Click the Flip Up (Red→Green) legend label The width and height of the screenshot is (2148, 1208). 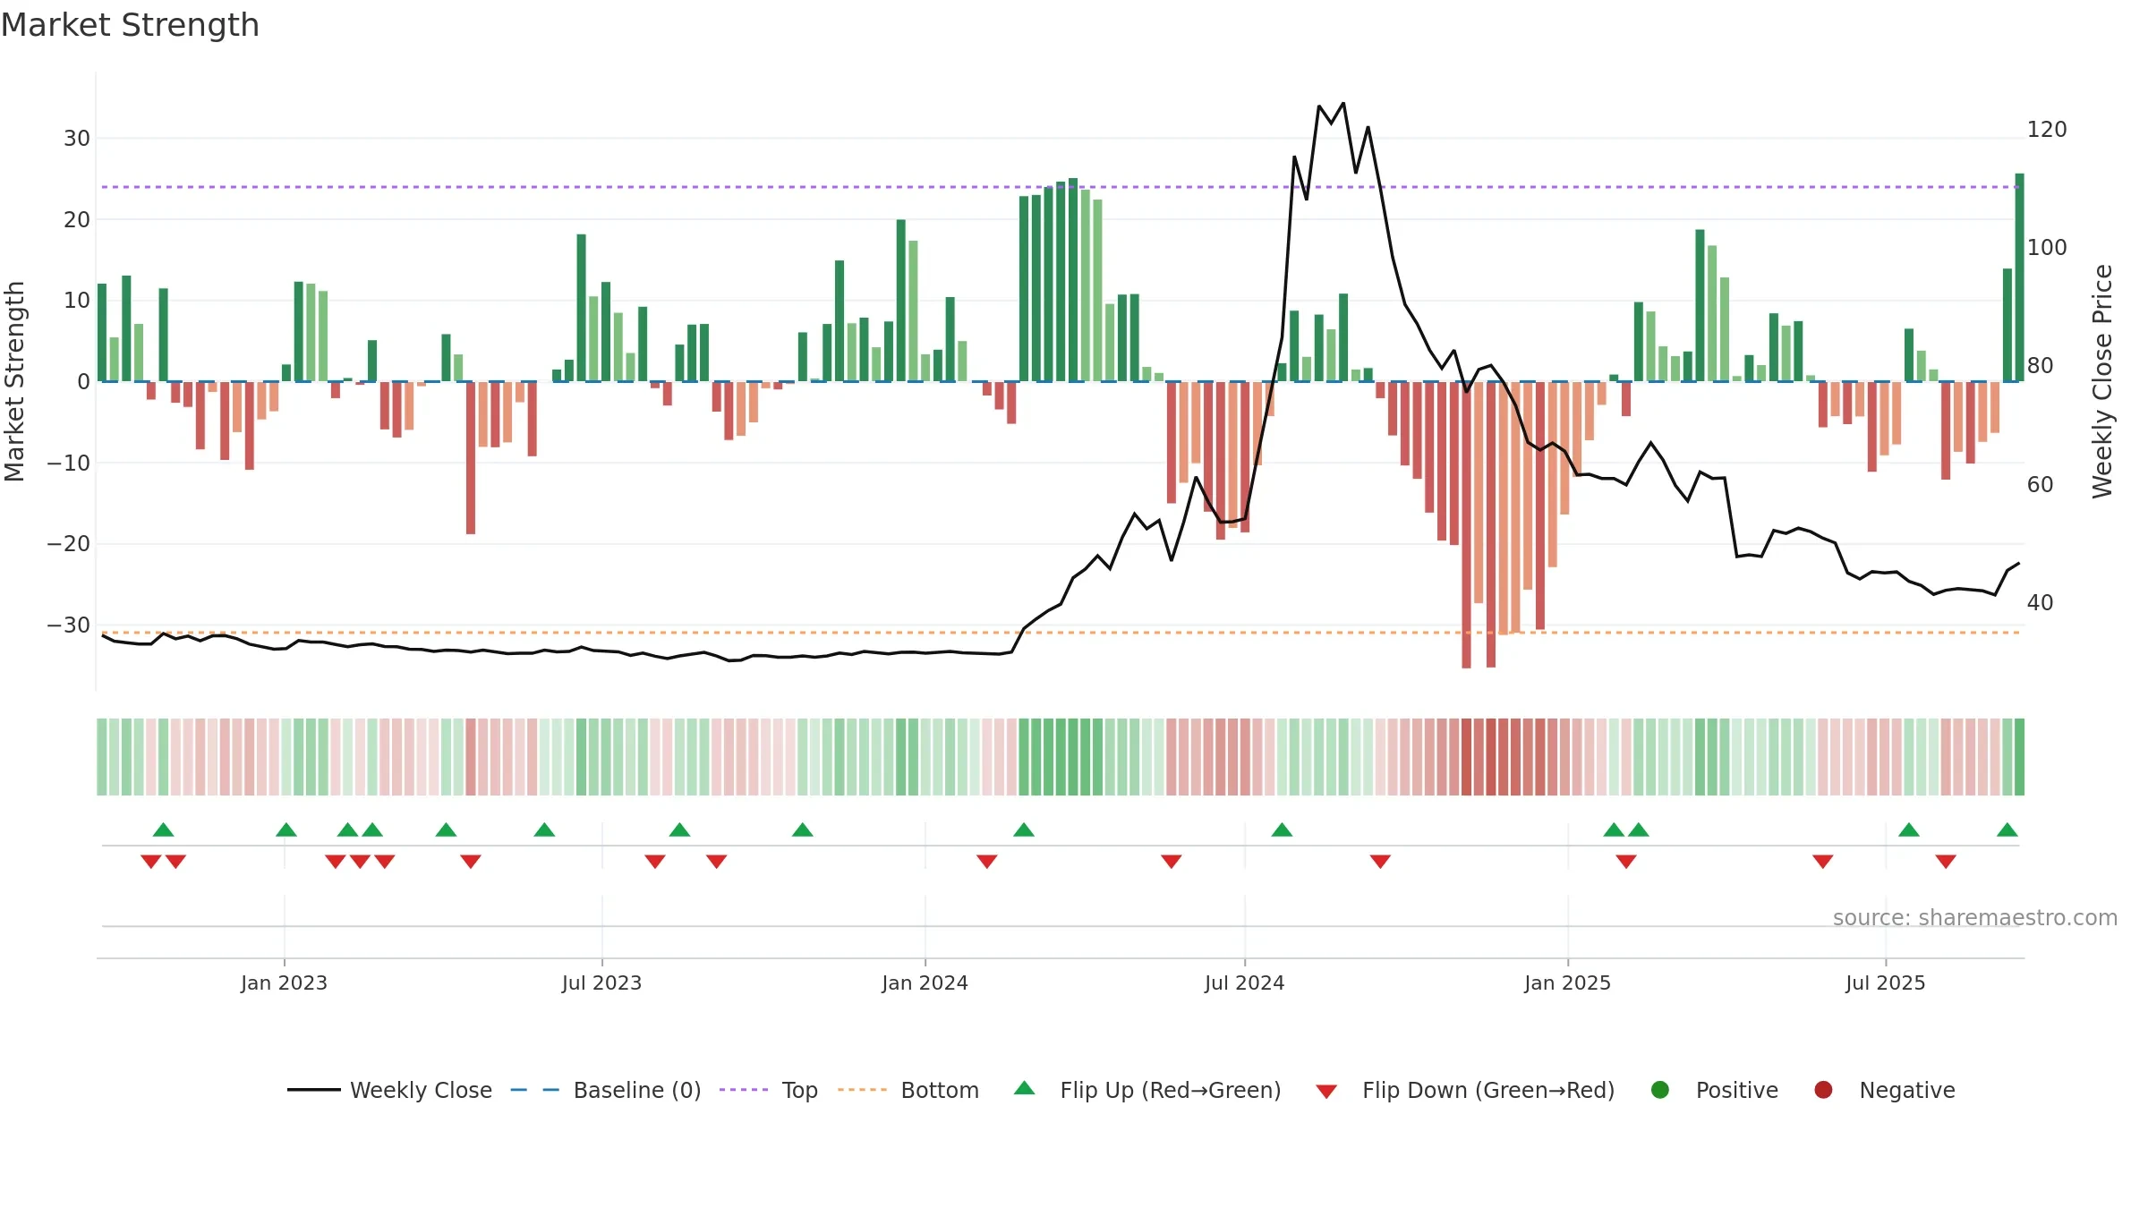[1171, 1090]
